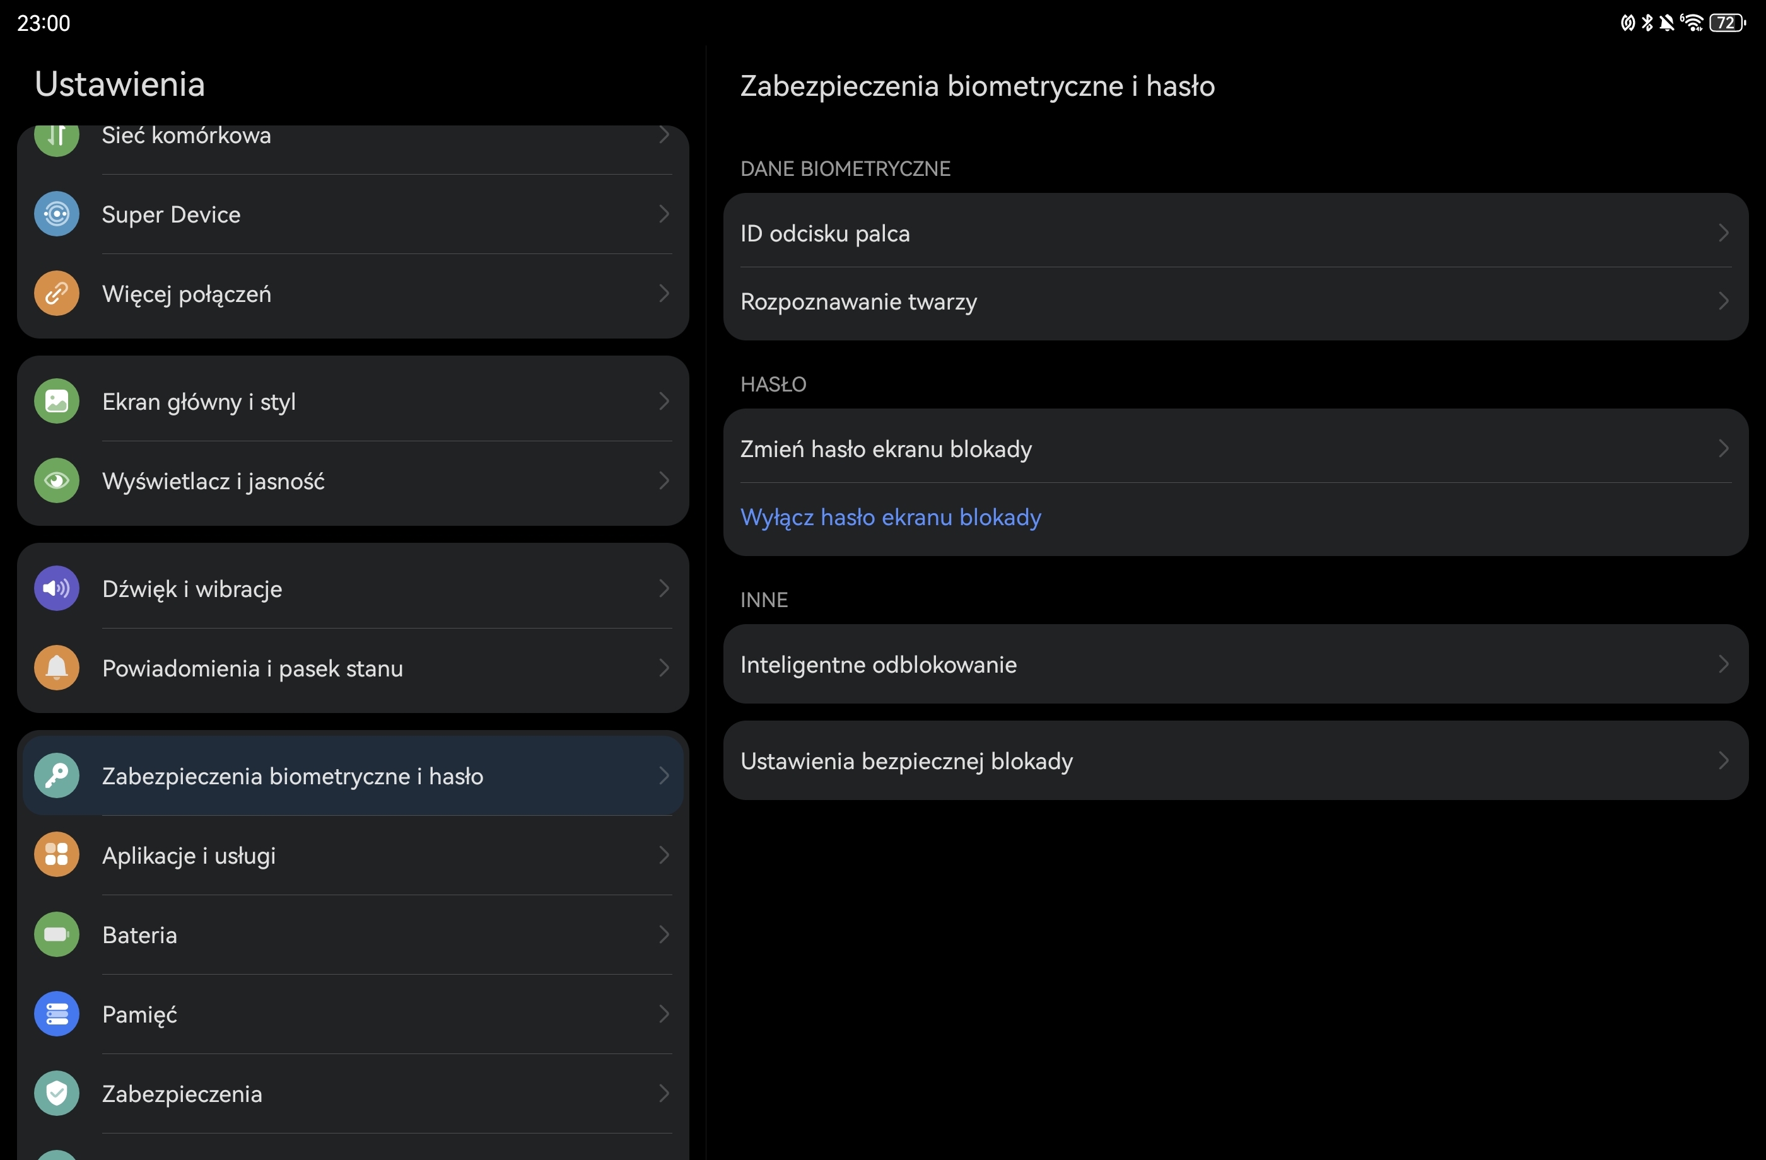Open Więcej połączeń via its chevron
Viewport: 1766px width, 1160px height.
tap(664, 294)
